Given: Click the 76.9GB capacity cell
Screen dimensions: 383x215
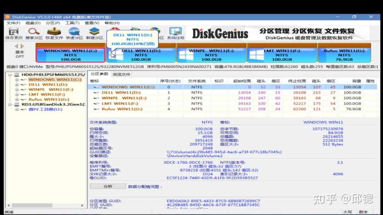Looking at the screenshot, I should (x=354, y=109).
